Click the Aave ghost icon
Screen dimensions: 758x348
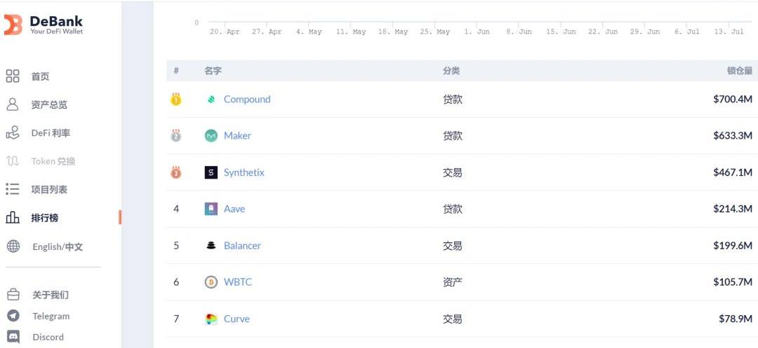coord(211,209)
